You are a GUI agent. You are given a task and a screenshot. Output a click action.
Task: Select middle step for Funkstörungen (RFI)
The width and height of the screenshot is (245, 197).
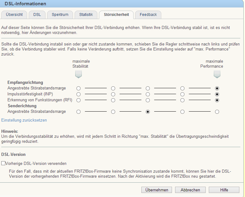point(148,100)
